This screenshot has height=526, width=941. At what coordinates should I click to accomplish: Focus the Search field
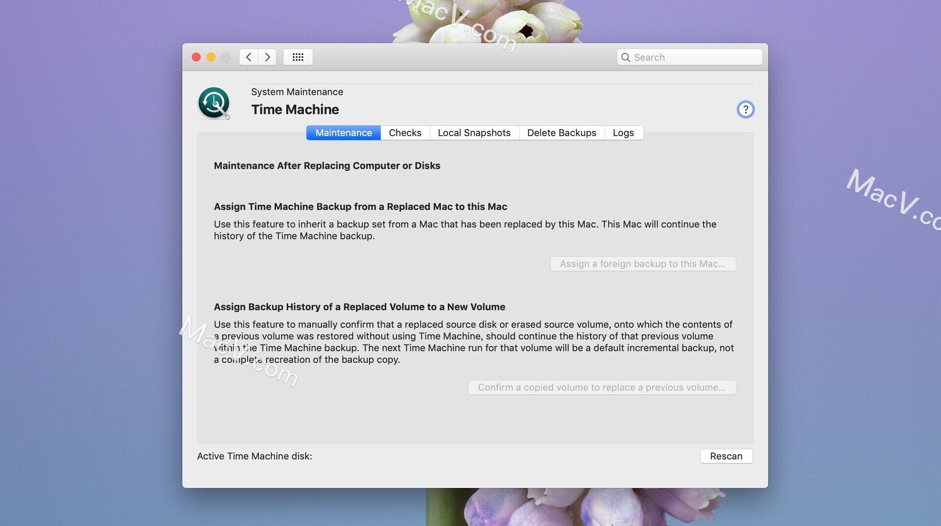690,57
